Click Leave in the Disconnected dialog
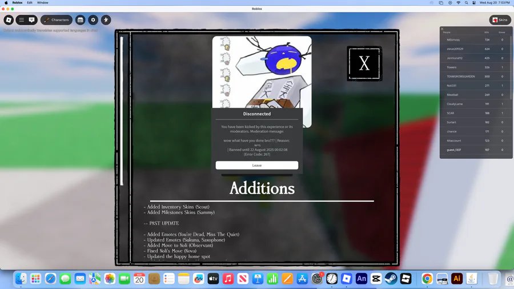Image resolution: width=514 pixels, height=289 pixels. tap(256, 165)
